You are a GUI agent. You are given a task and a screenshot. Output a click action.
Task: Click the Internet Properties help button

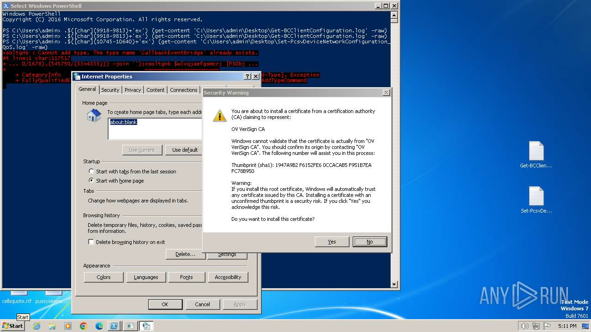coord(247,77)
